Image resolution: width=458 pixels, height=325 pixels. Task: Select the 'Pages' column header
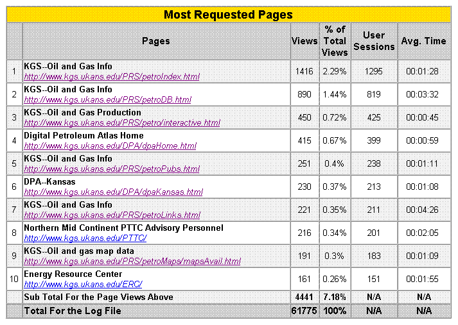point(156,41)
